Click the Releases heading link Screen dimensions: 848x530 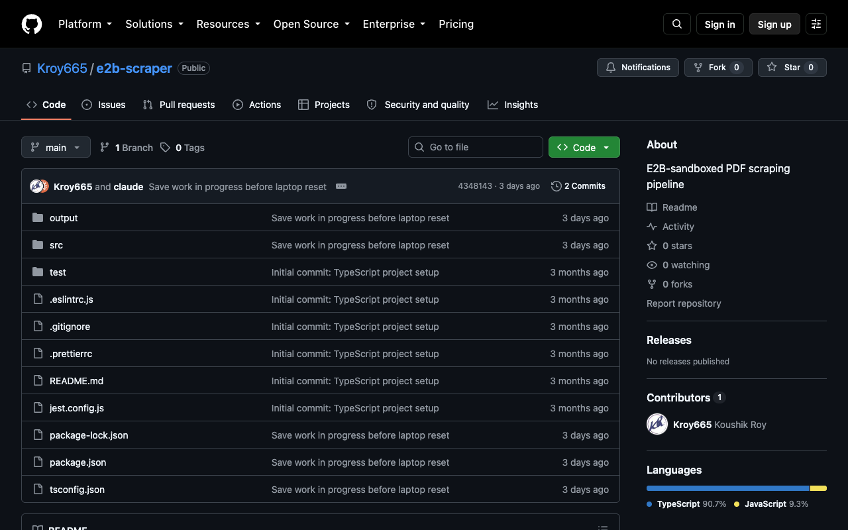(669, 340)
